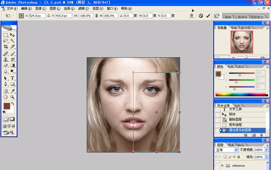Select the Magic Wand tool
This screenshot has height=170, width=271.
pos(12,41)
